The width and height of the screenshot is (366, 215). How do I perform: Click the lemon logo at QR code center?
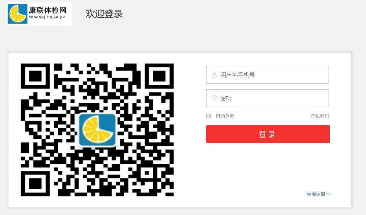[x=97, y=129]
